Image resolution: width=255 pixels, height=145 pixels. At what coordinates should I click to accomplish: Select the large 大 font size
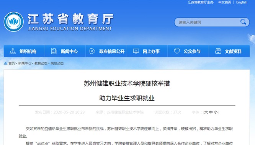[206, 112]
